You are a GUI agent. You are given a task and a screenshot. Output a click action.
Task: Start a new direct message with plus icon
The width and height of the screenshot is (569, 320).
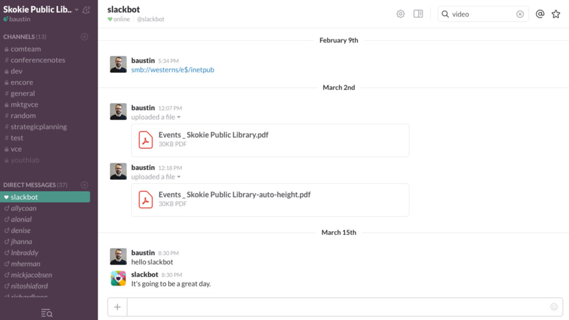(x=84, y=184)
